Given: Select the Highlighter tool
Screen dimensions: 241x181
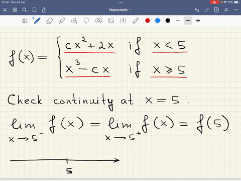Looking at the screenshot, I should click(x=62, y=21).
